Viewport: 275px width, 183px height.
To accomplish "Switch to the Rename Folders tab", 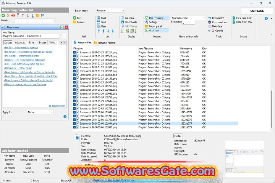I will click(105, 43).
